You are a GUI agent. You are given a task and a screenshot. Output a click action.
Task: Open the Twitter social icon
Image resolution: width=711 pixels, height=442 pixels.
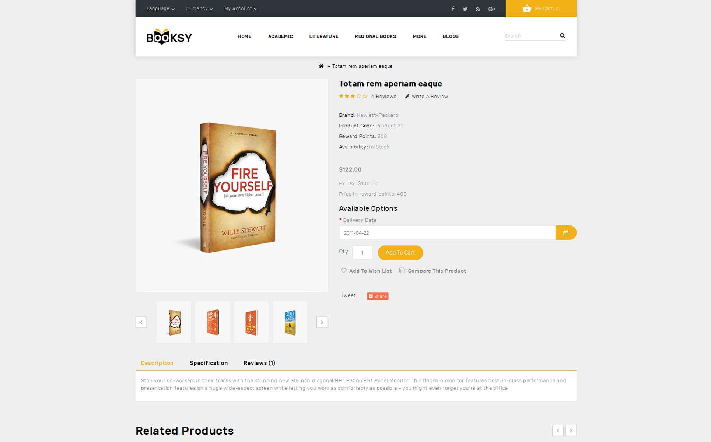[465, 9]
